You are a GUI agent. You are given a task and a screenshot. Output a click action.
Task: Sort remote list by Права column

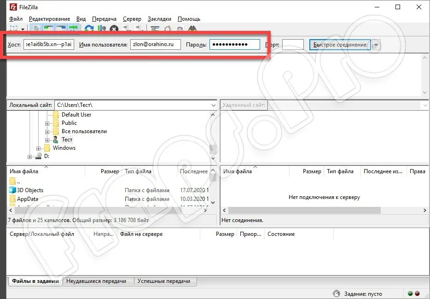418,171
